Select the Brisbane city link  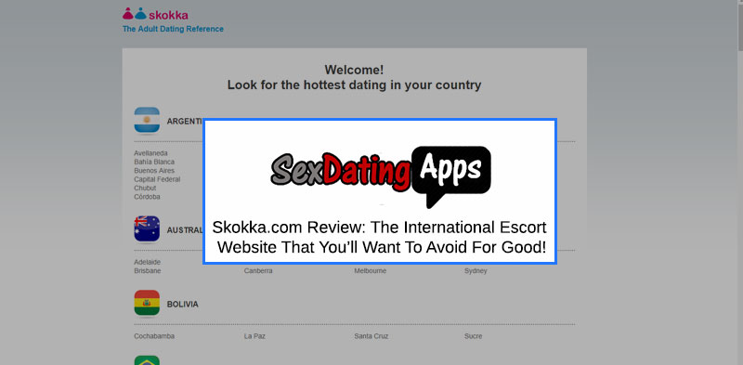coord(148,271)
